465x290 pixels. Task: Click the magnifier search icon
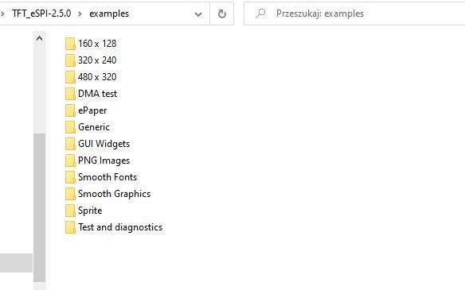point(260,14)
